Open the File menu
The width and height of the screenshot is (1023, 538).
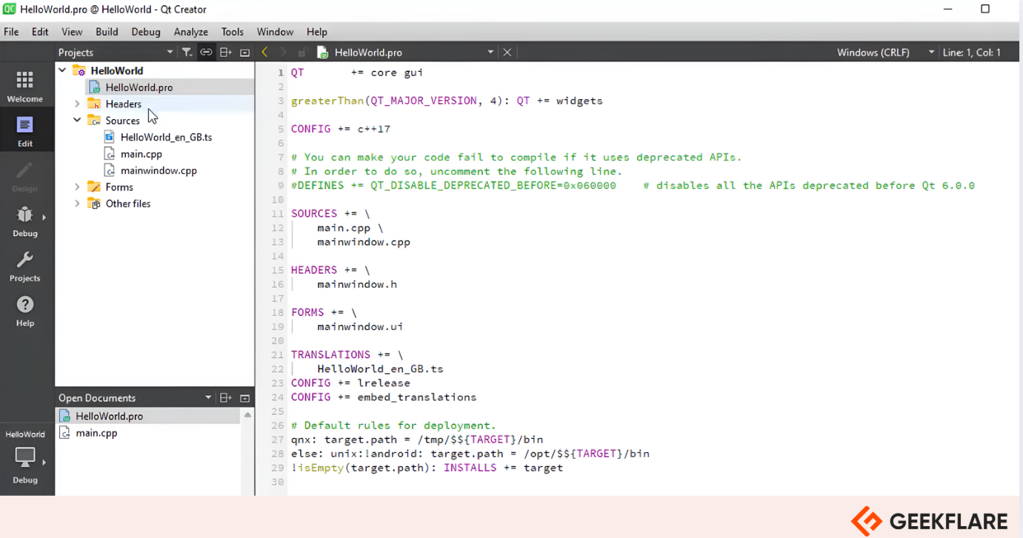[11, 32]
